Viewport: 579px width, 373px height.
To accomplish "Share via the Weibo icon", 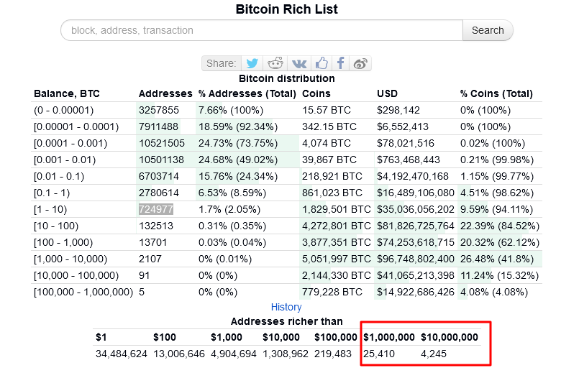I will [360, 63].
